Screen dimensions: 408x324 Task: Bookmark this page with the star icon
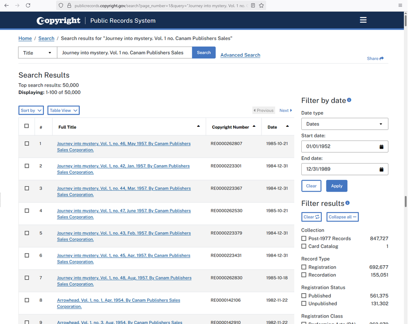point(262,5)
